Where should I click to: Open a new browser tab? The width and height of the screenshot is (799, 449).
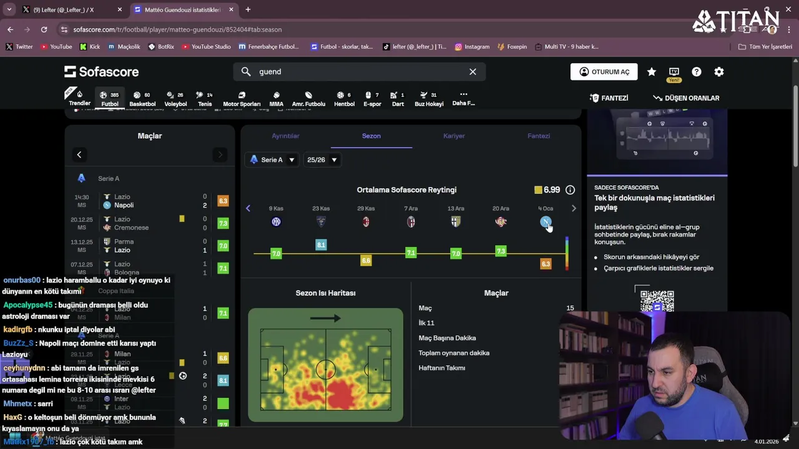click(x=248, y=10)
